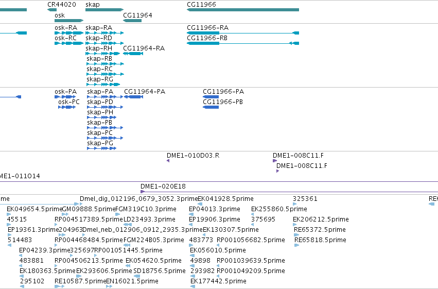The image size is (438, 289).
Task: Click the EK054620.5prime EST
Action: 128,265
